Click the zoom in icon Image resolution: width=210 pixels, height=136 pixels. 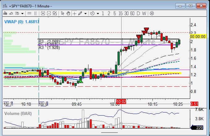43,13
